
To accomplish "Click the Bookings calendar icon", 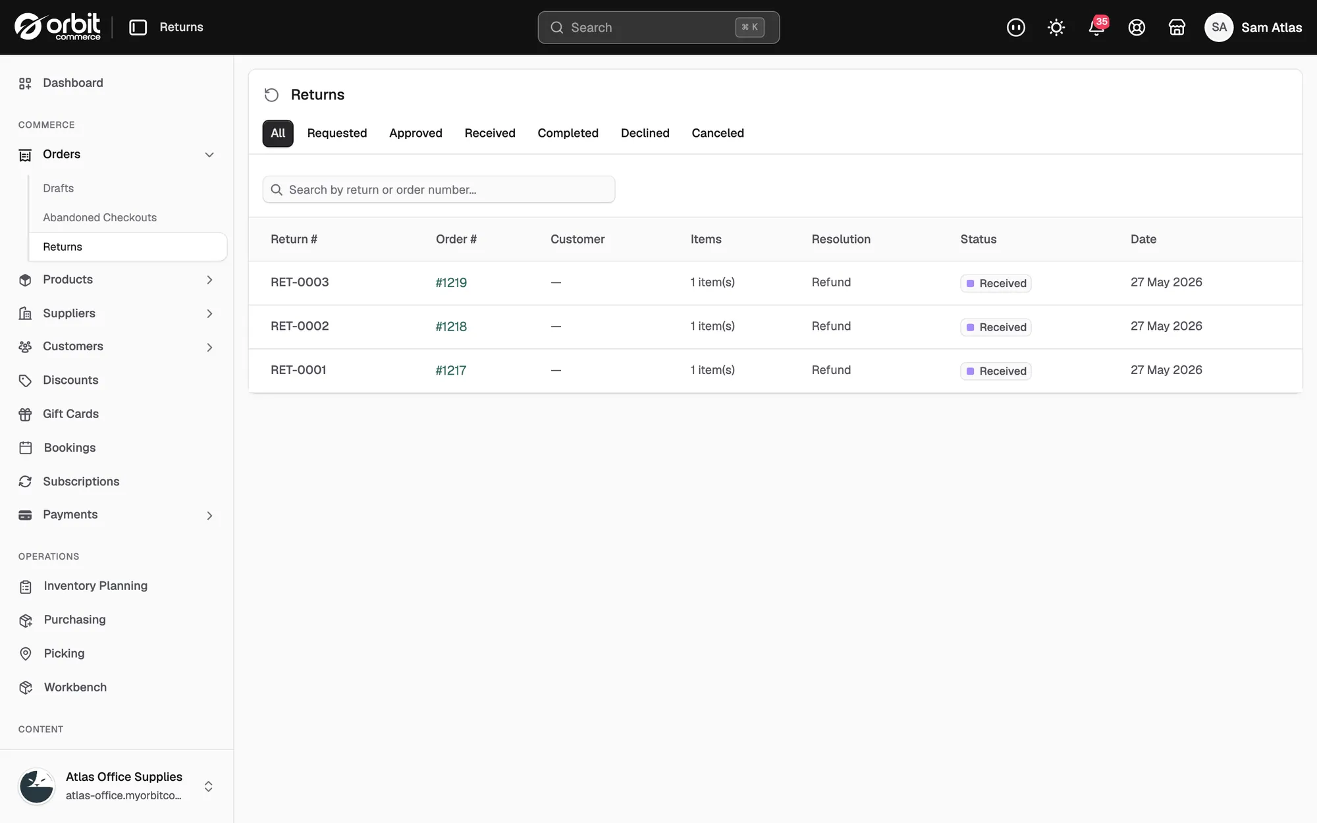I will point(26,448).
